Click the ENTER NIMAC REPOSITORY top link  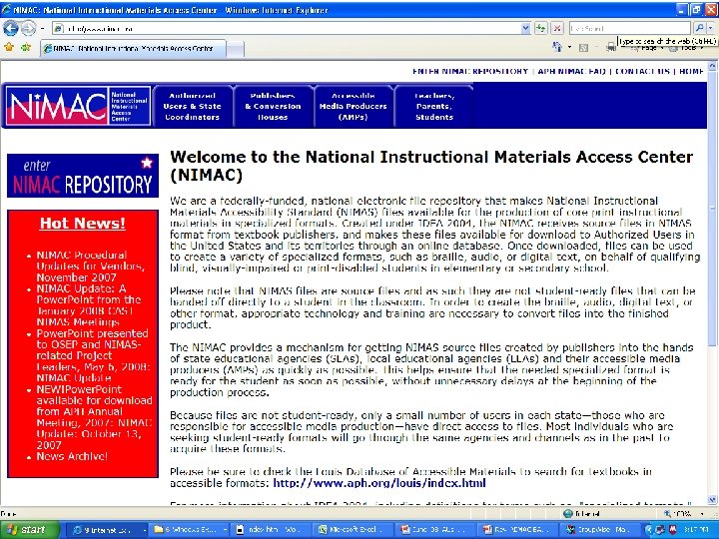470,71
